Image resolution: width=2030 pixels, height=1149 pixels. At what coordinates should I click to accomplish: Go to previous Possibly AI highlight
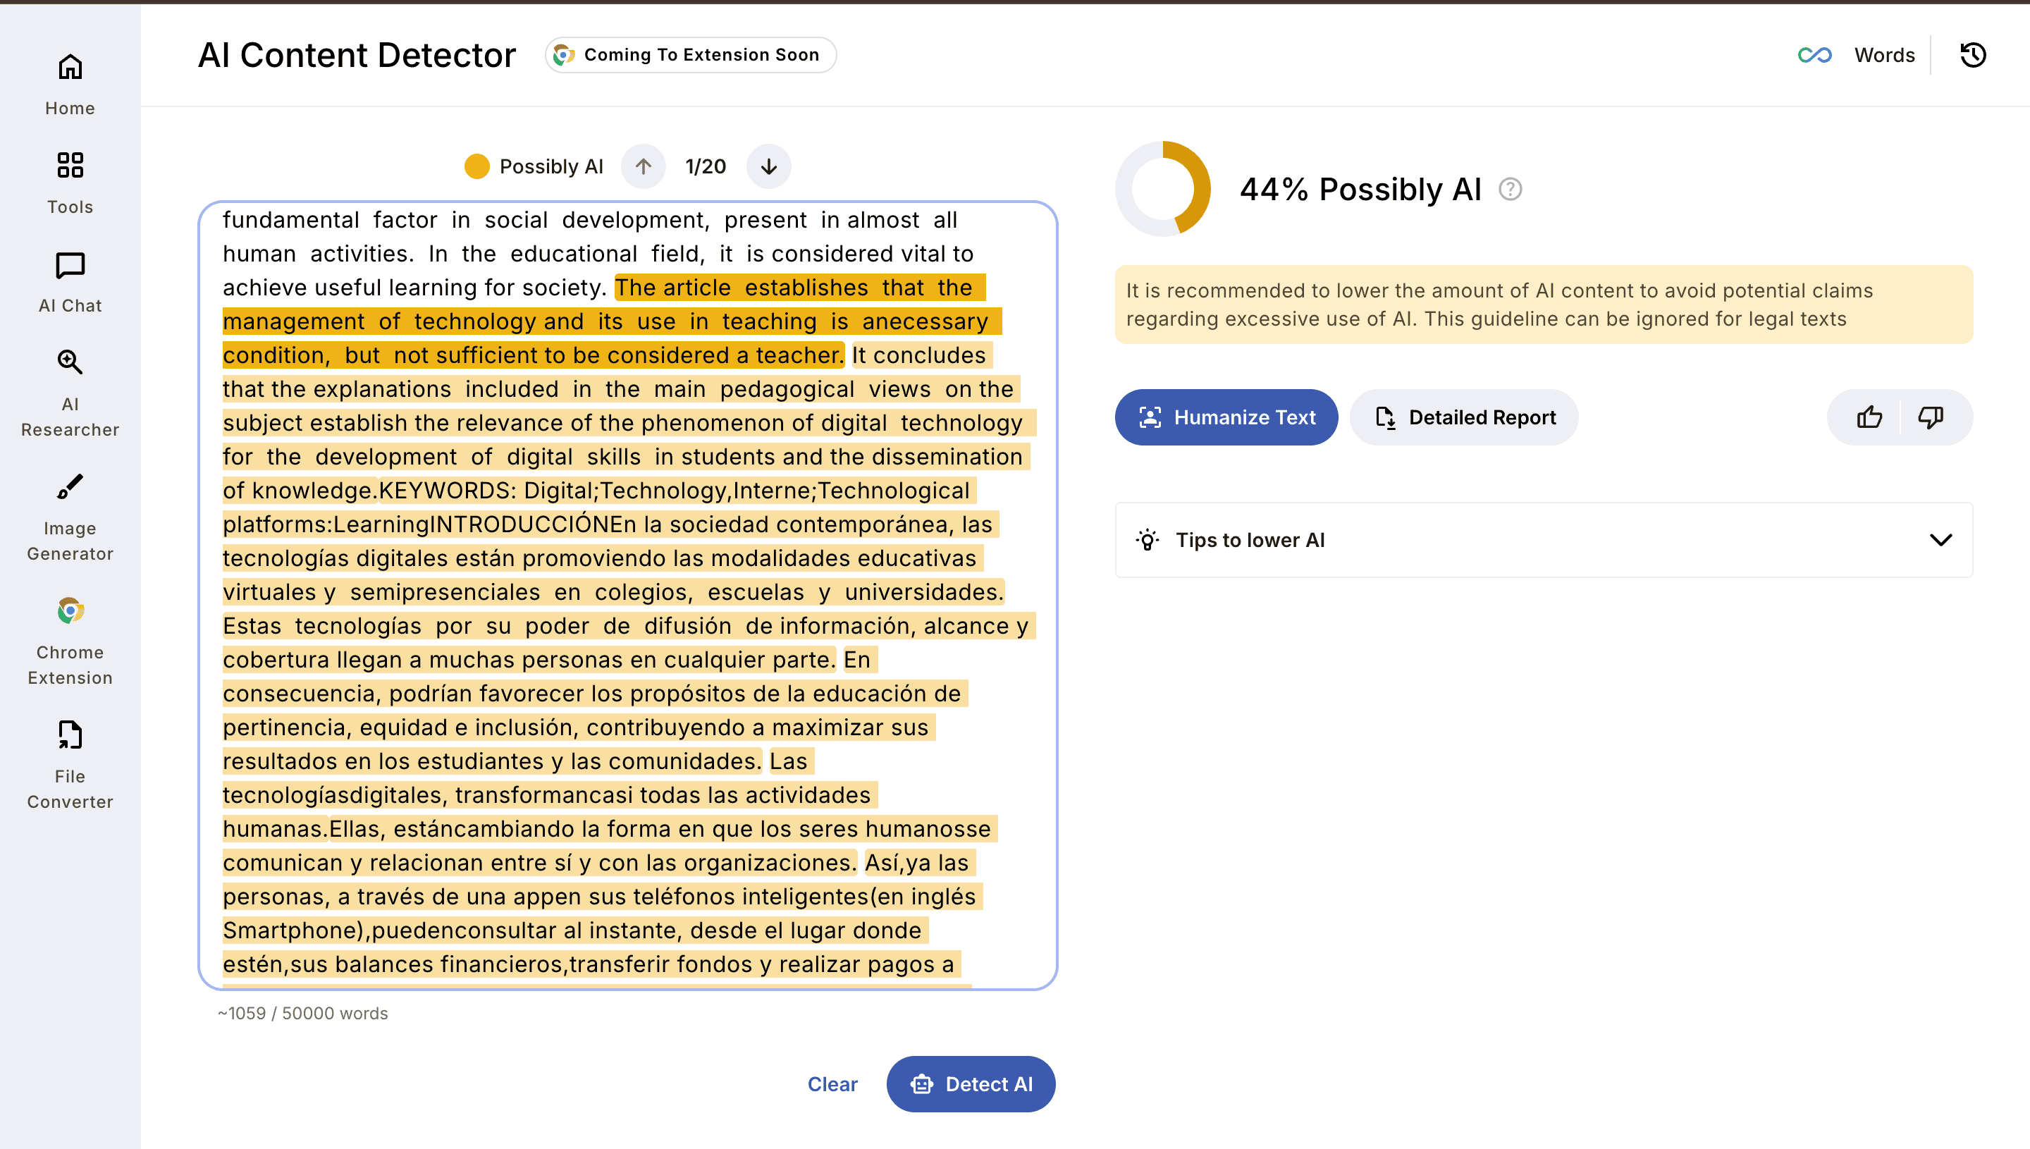point(643,166)
